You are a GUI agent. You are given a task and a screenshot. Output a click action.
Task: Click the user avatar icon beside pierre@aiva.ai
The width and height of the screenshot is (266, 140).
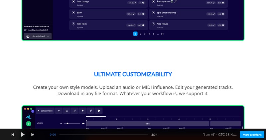point(28,36)
